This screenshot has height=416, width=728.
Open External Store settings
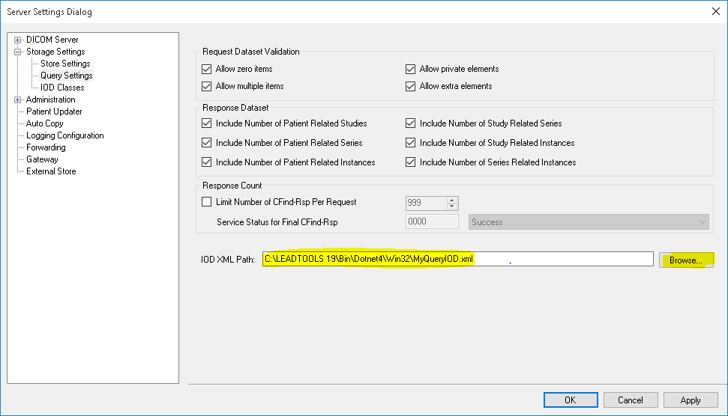tap(51, 171)
